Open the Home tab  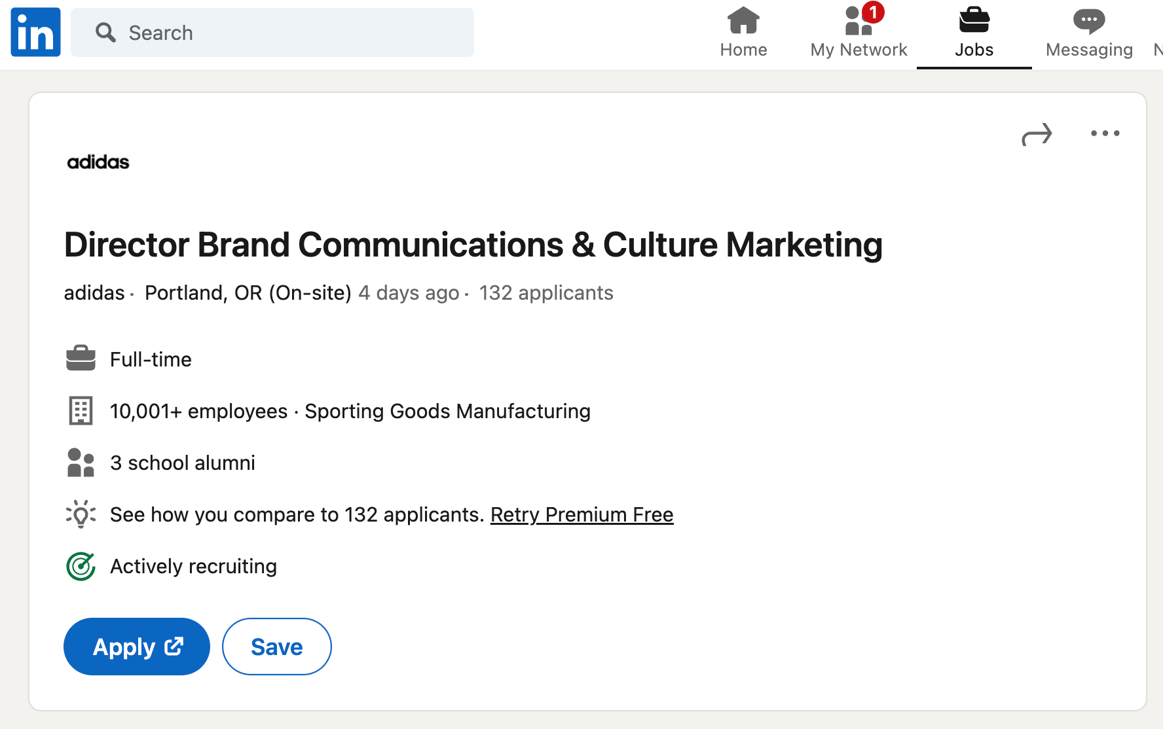click(743, 33)
